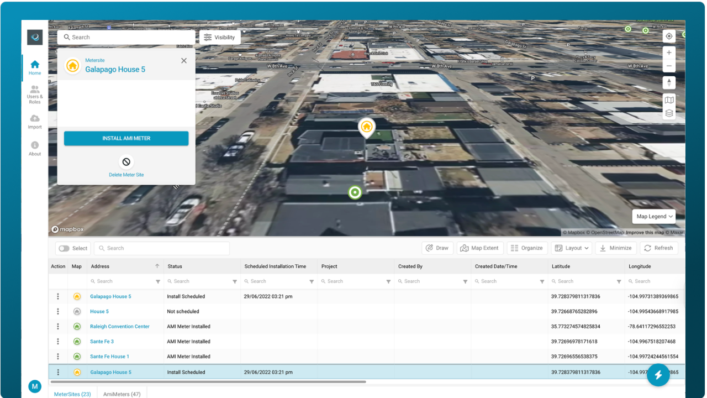The width and height of the screenshot is (707, 398).
Task: Switch to the AmiMeters tab
Action: tap(122, 394)
